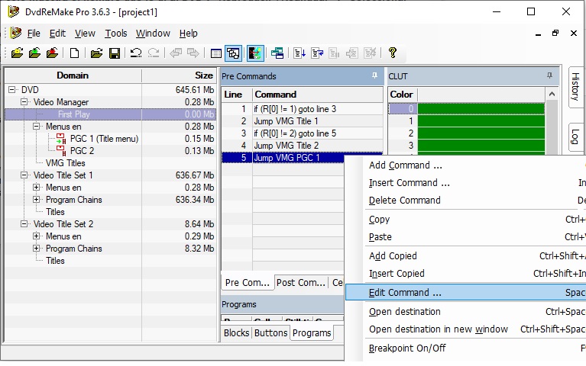Image resolution: width=586 pixels, height=366 pixels.
Task: Select CLUT color 2 green swatch
Action: coord(481,133)
